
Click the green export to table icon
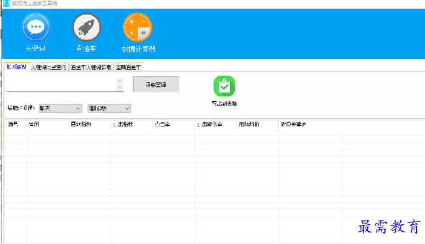pyautogui.click(x=224, y=87)
